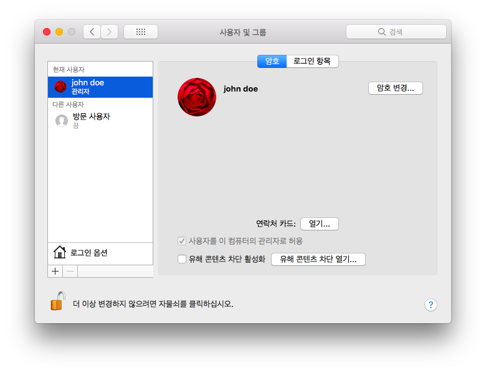Screen dimensions: 486x373
Task: Click the 다른 사용자 header
Action: coord(68,105)
